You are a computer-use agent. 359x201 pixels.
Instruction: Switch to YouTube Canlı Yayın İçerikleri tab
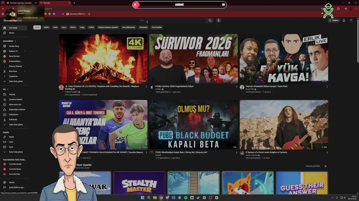pyautogui.click(x=20, y=3)
